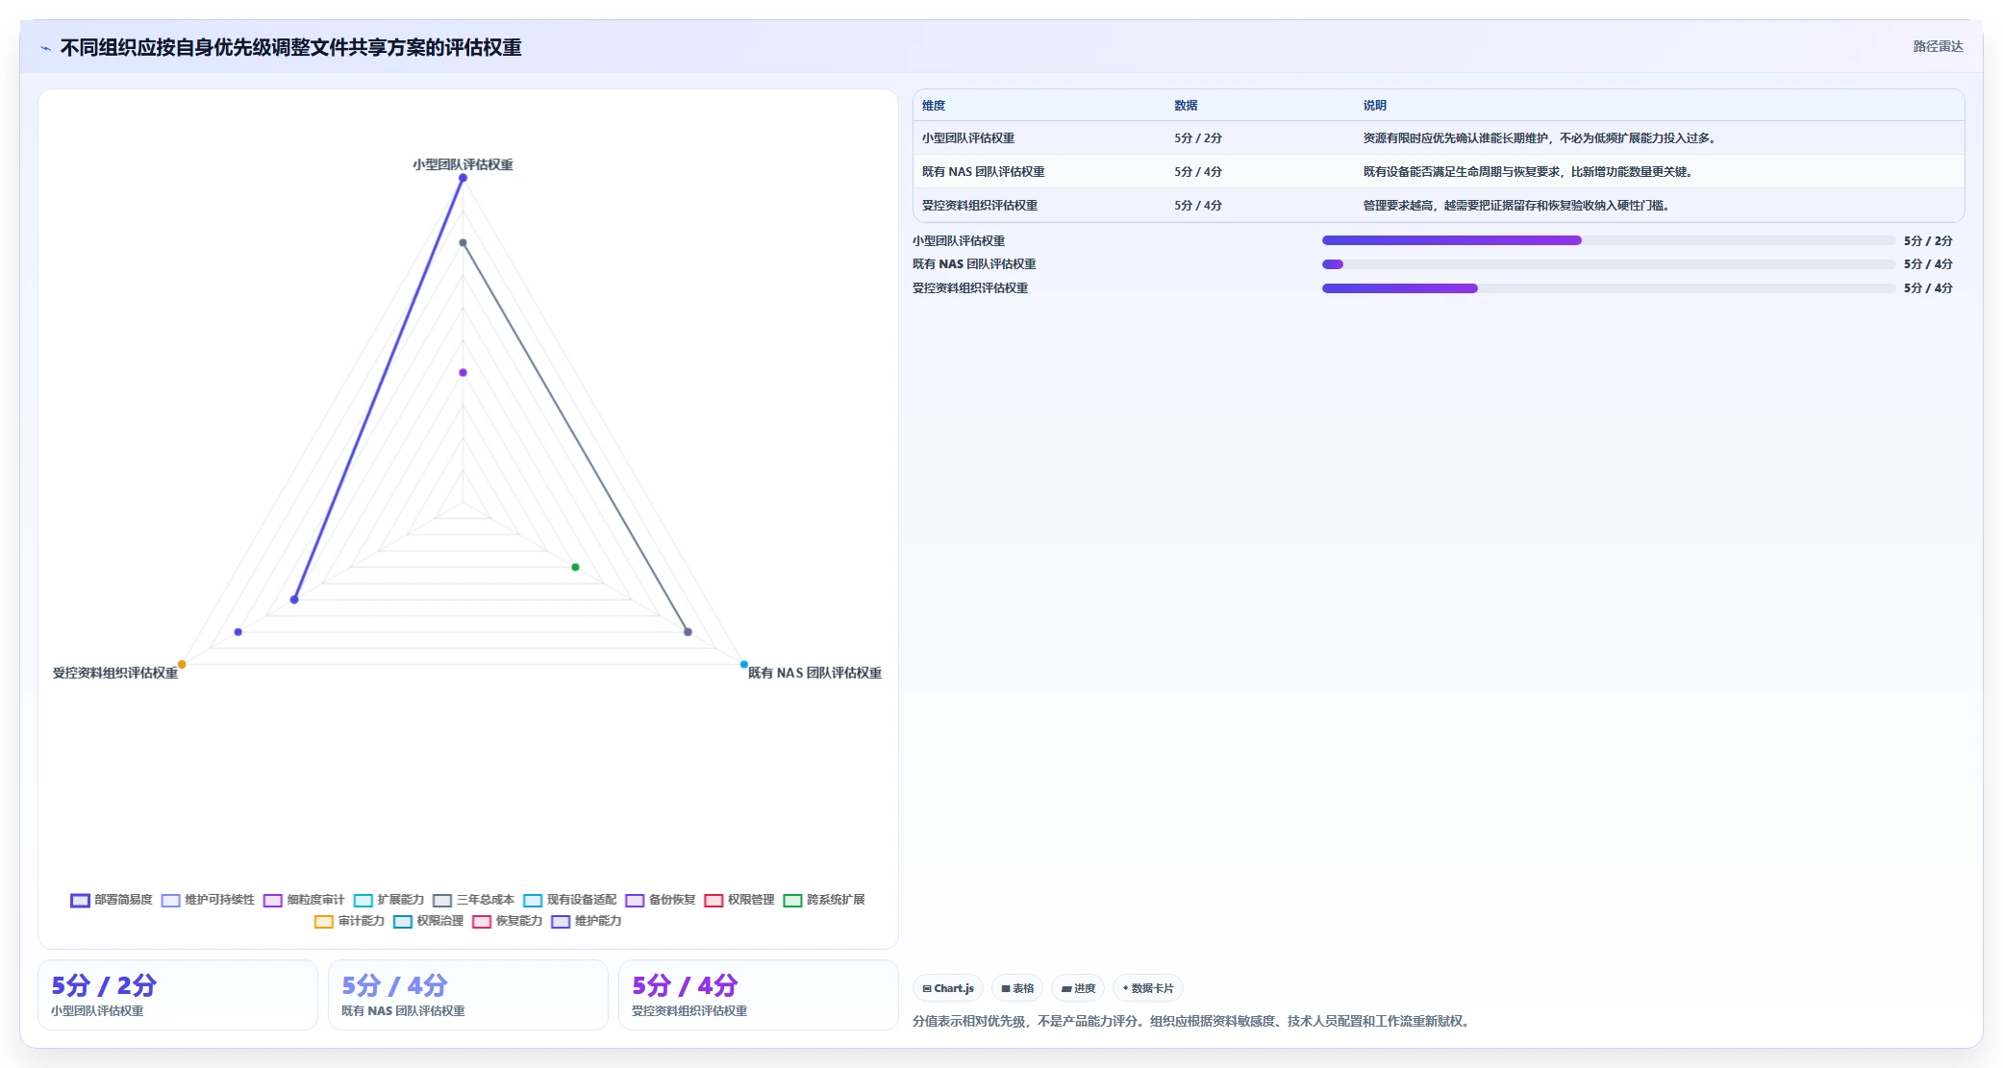Click the page title 不同组织应按自身优先级
Screen dimensions: 2003x1068
(290, 48)
